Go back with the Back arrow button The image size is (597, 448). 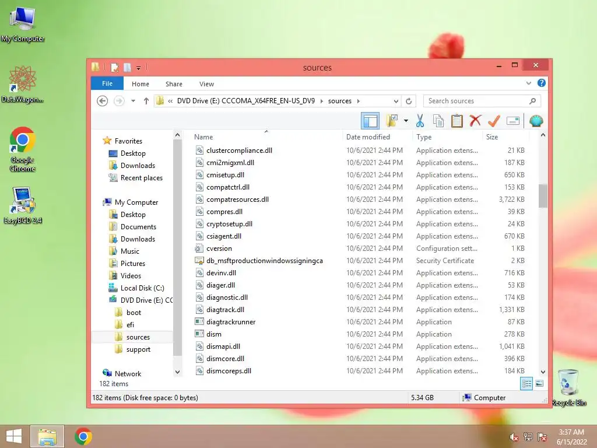tap(102, 101)
